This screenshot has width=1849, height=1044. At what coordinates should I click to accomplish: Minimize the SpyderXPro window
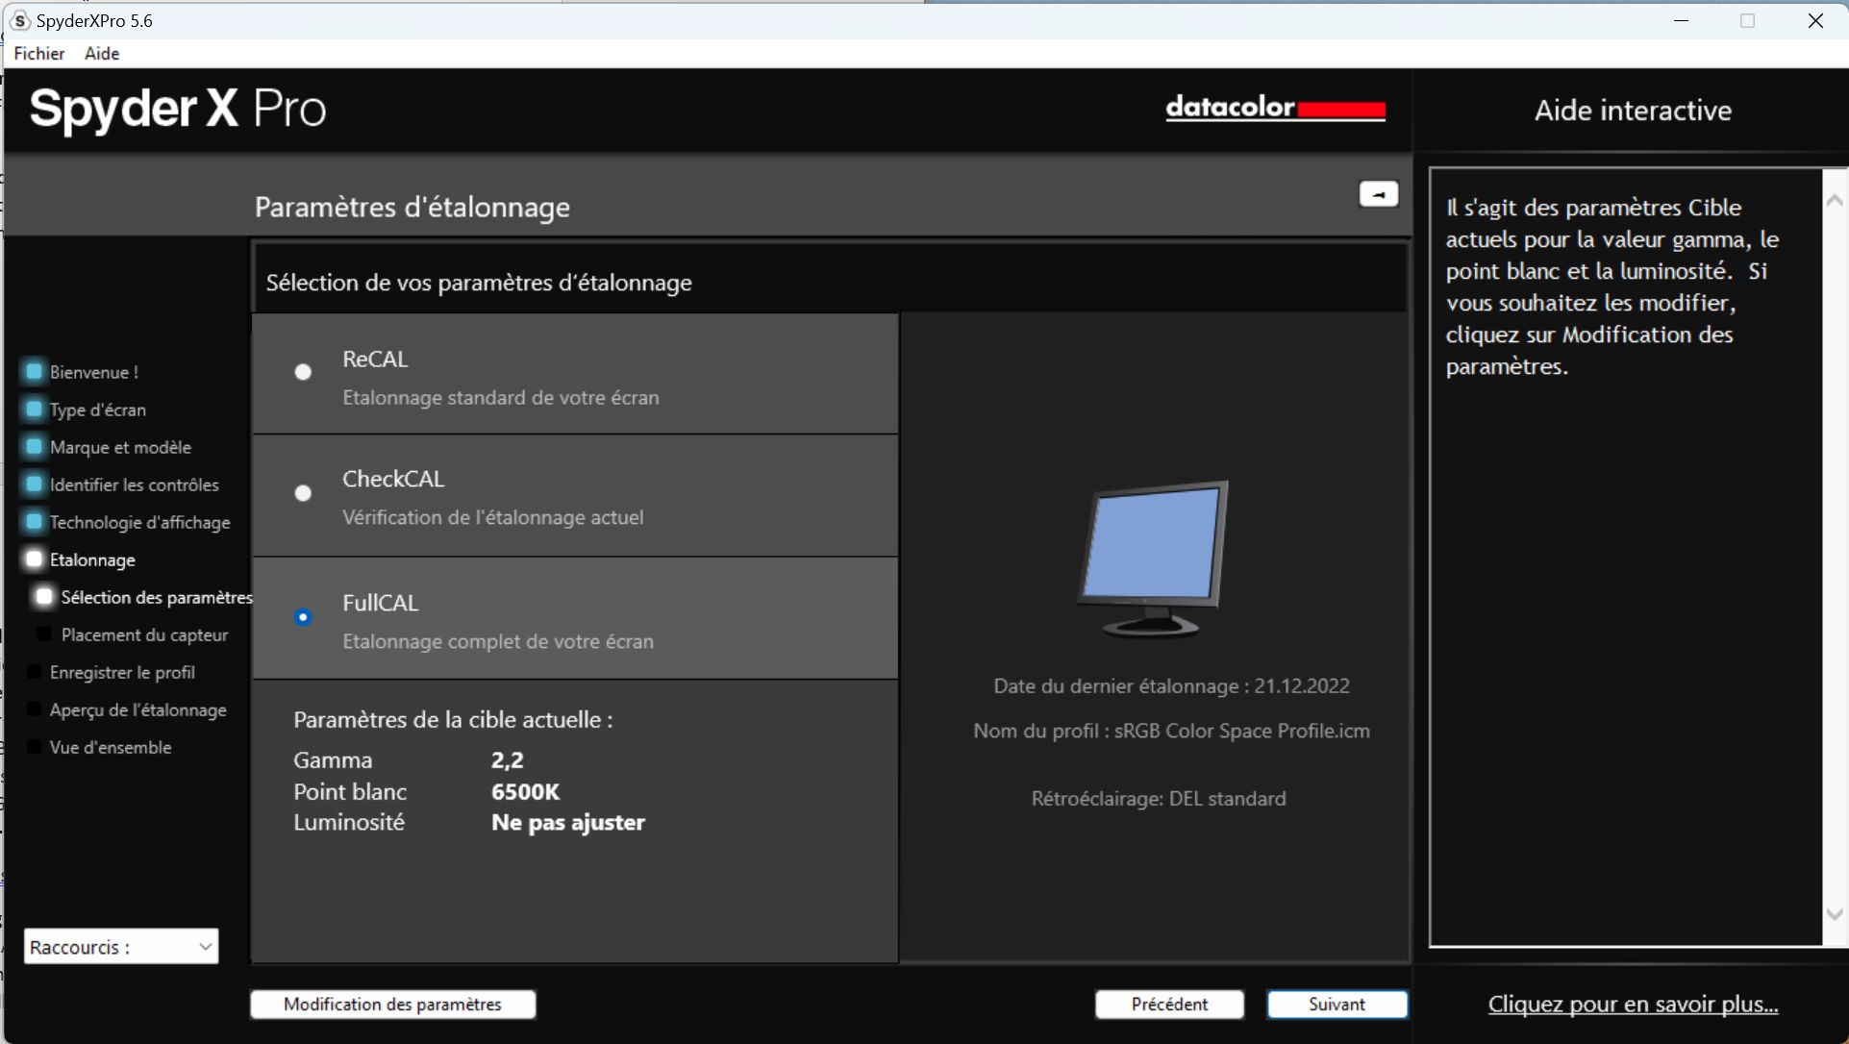pyautogui.click(x=1681, y=20)
